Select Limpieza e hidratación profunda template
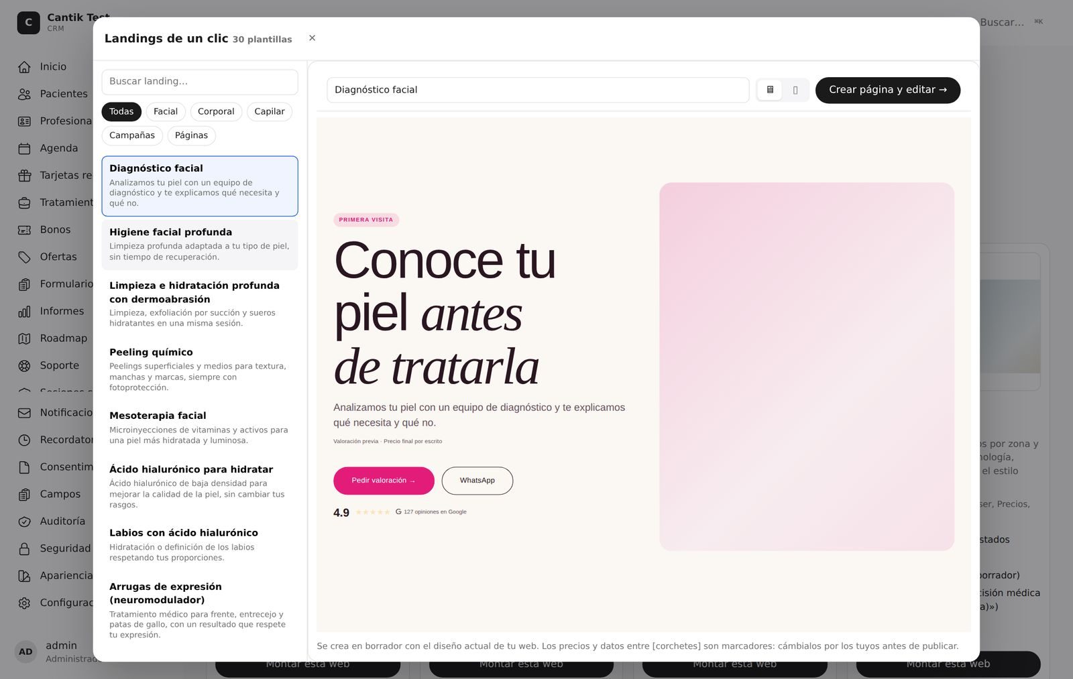This screenshot has height=679, width=1073. pos(200,304)
